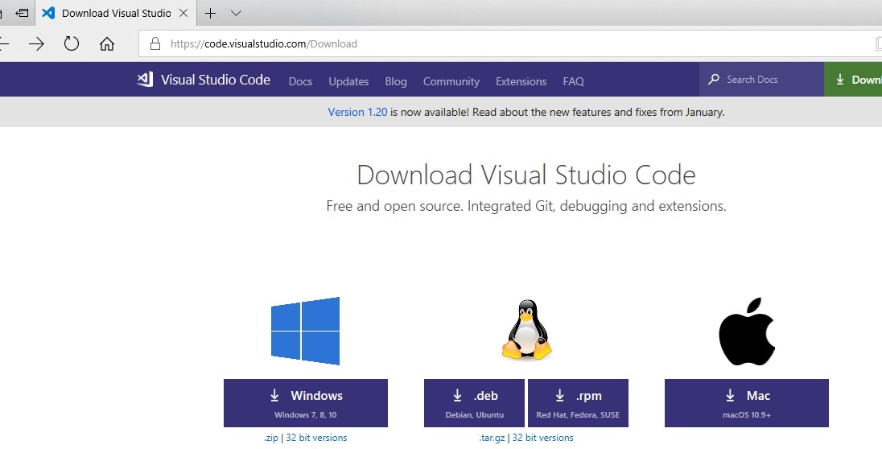Click the address bar URL
Screen dimensions: 882x449
pos(264,44)
